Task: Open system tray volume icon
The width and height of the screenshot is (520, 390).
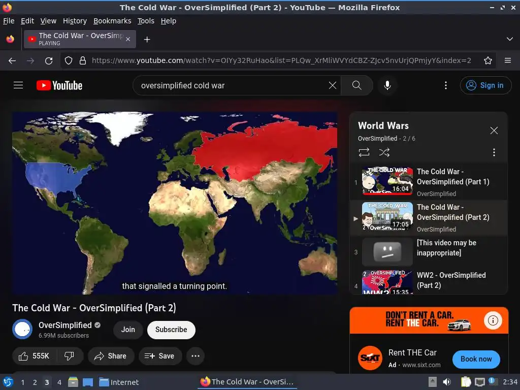Action: 447,382
